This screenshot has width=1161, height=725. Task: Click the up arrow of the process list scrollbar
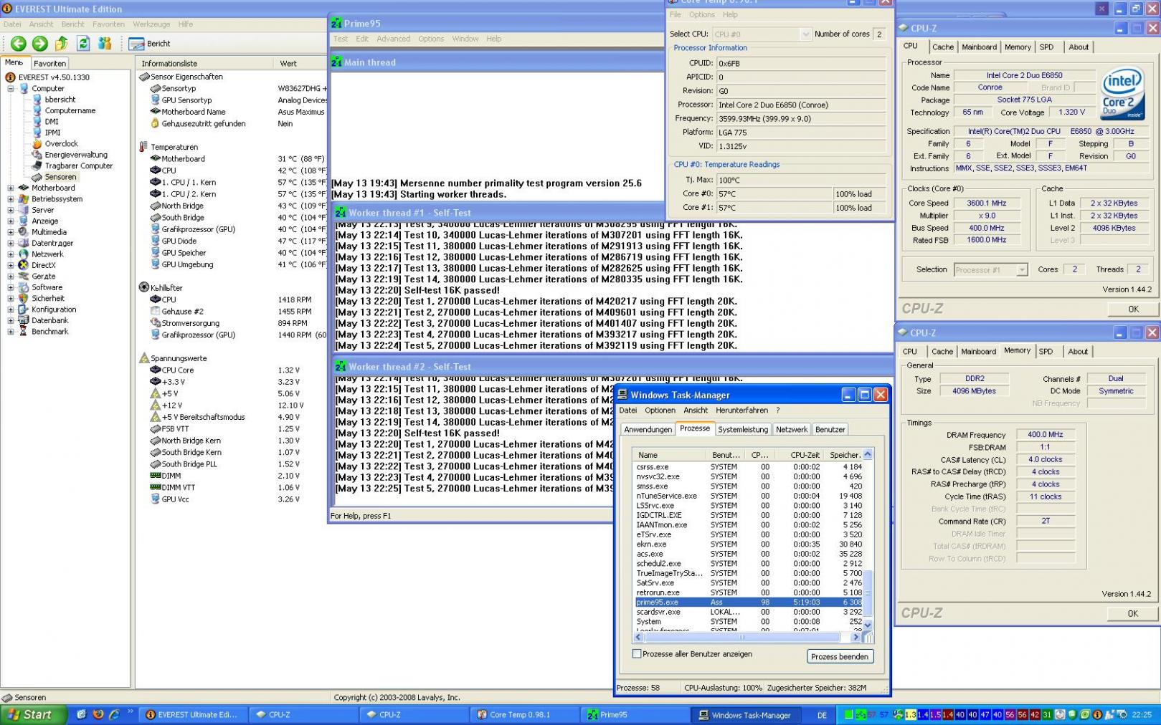click(x=867, y=454)
